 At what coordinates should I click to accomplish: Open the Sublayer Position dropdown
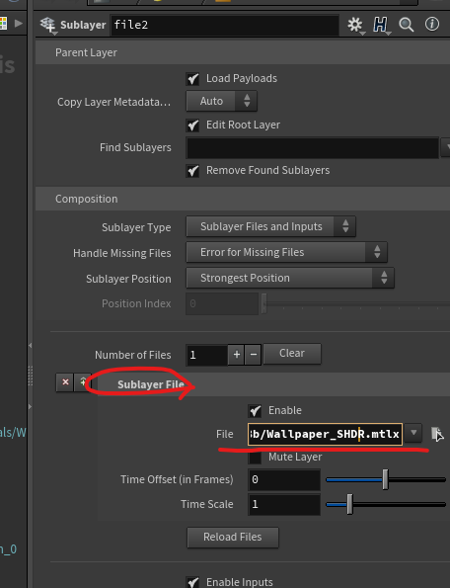pos(290,278)
